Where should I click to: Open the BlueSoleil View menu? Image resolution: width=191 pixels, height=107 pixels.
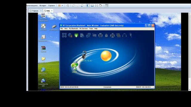pos(66,29)
